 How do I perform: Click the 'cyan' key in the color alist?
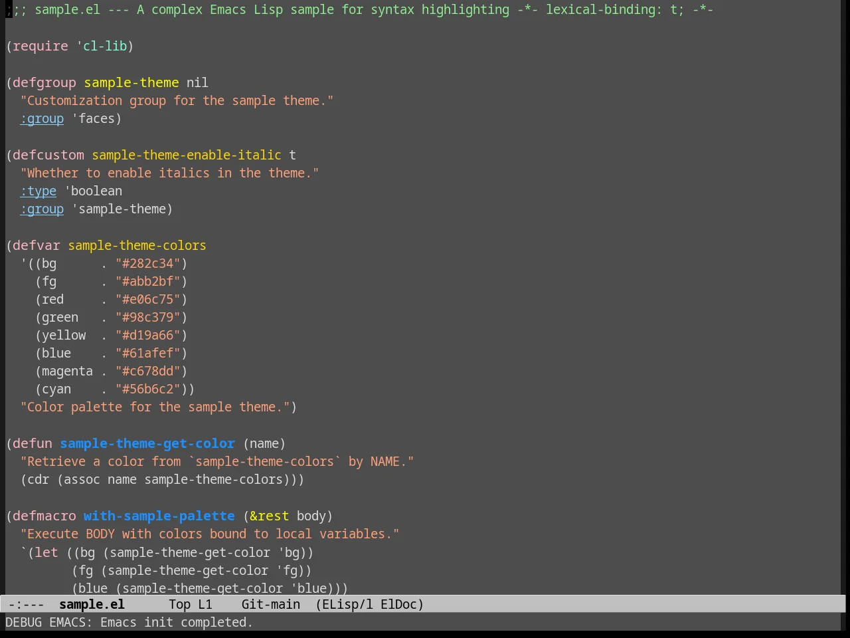56,389
